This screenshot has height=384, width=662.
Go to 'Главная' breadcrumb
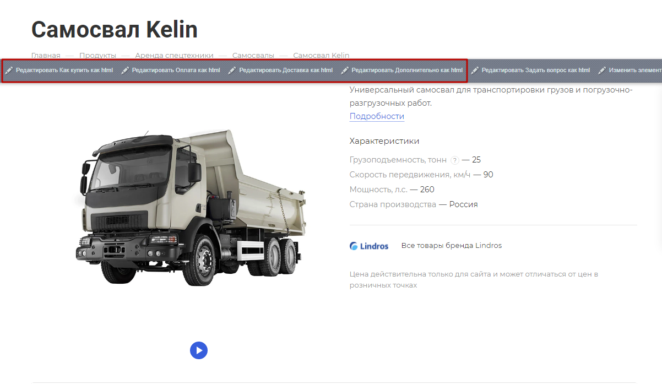pyautogui.click(x=46, y=55)
